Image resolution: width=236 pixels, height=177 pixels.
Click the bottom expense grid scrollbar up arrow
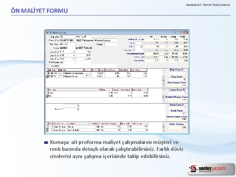pos(164,124)
